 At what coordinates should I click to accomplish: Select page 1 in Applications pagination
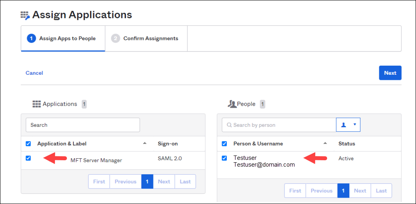click(x=147, y=181)
